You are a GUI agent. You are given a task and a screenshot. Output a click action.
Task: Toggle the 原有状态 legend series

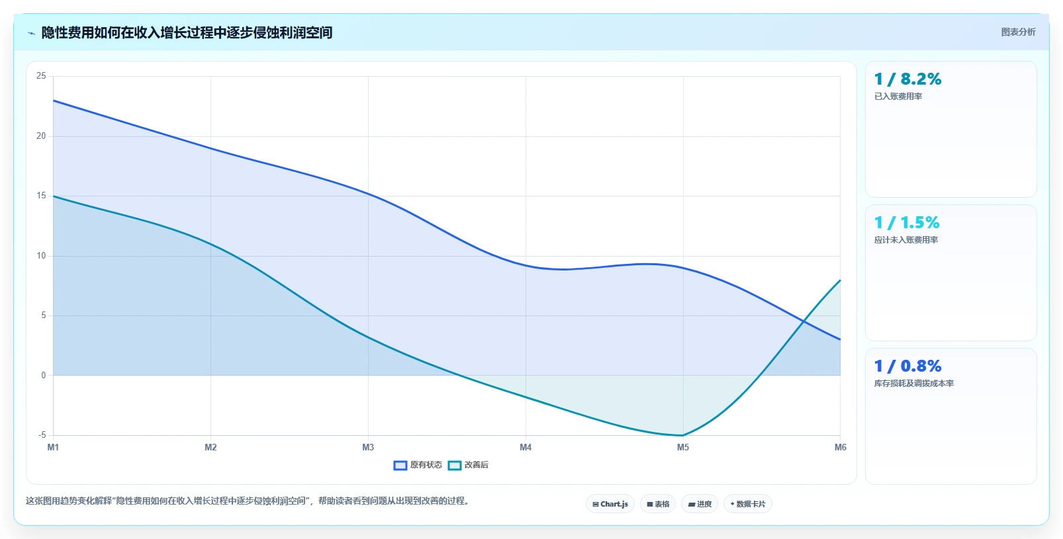[x=418, y=465]
